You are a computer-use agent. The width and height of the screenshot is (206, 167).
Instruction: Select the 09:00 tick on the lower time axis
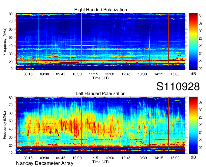(45, 158)
